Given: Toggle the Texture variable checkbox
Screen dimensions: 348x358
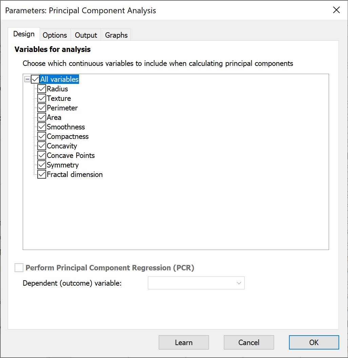Looking at the screenshot, I should tap(42, 99).
